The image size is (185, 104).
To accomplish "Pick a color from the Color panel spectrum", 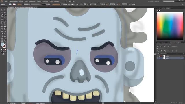I will click(170, 26).
